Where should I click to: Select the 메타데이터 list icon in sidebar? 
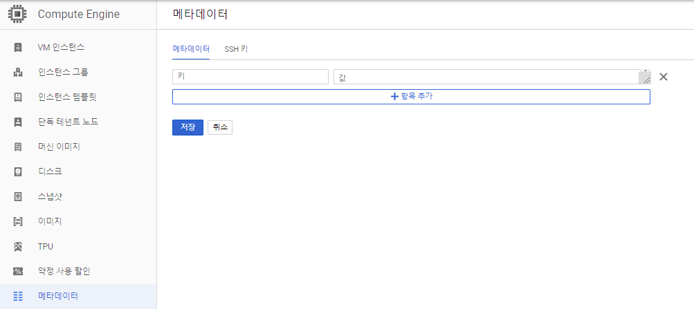pos(18,296)
